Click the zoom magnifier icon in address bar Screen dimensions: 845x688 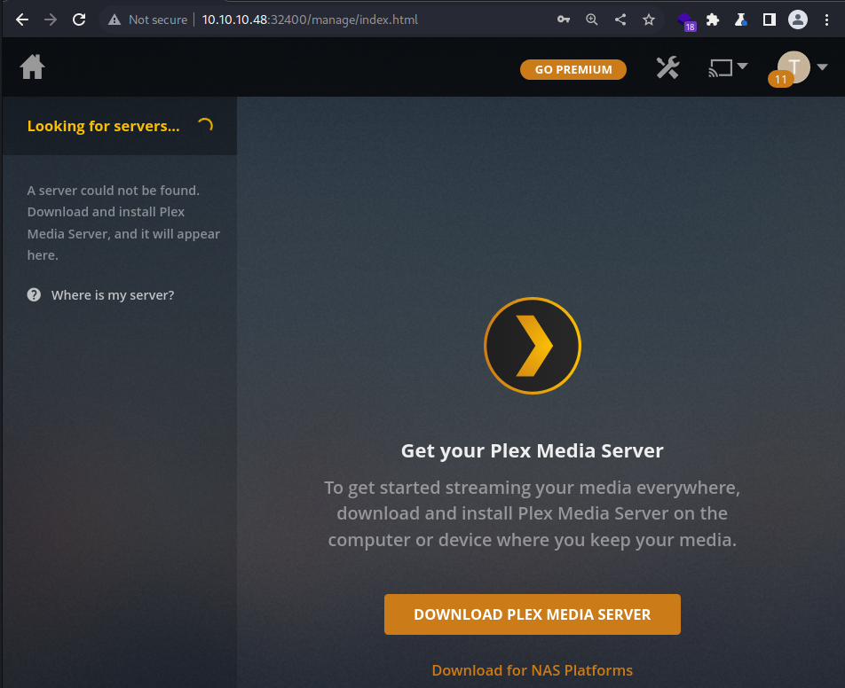[x=592, y=20]
